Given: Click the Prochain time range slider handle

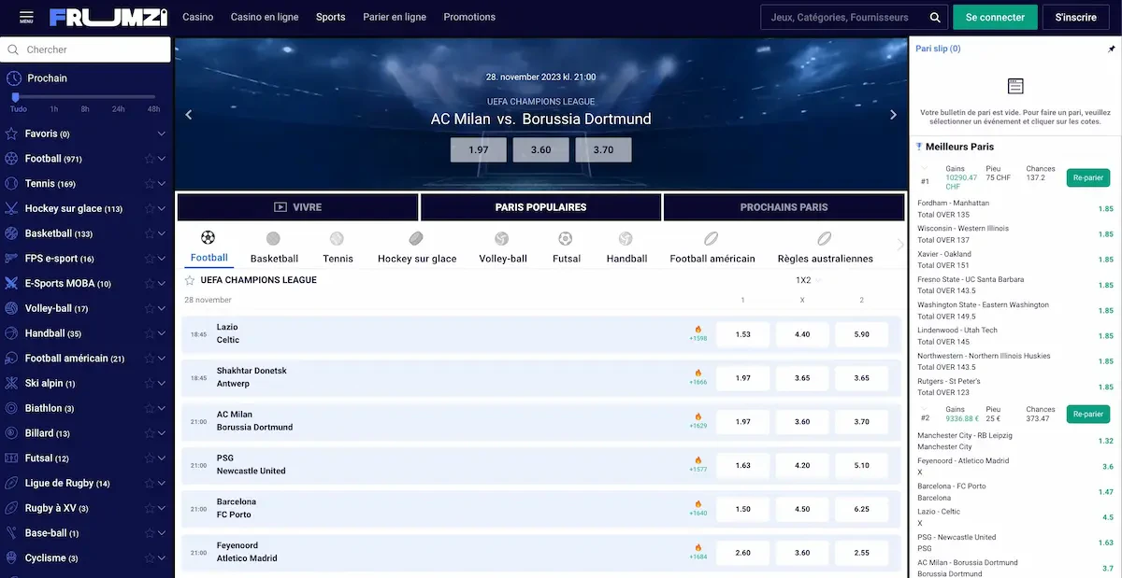Looking at the screenshot, I should click(16, 96).
